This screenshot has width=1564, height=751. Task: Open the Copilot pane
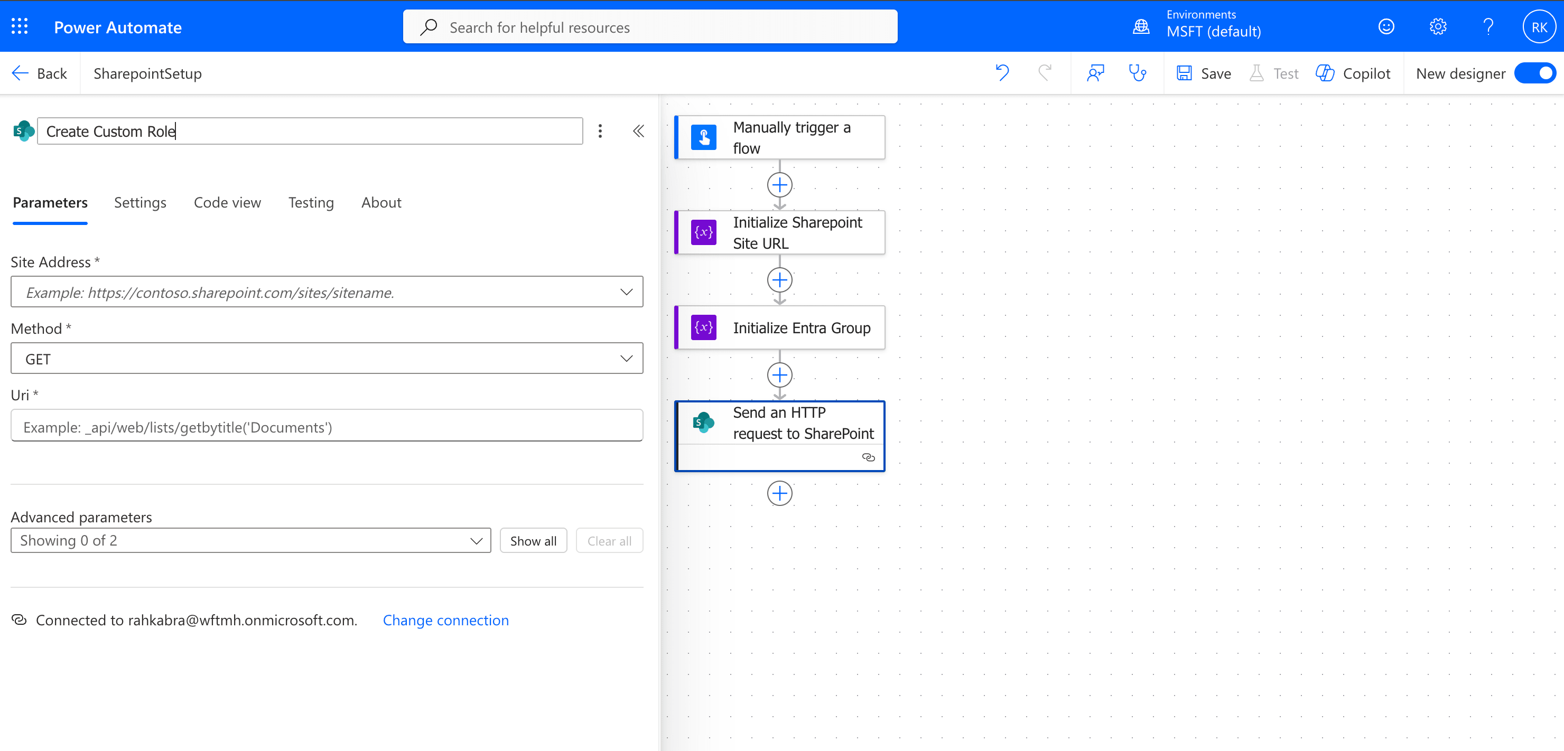click(x=1353, y=73)
